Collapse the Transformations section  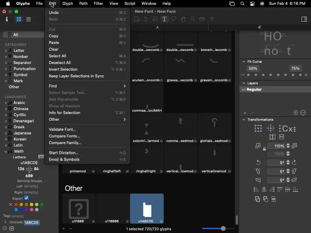pyautogui.click(x=244, y=120)
